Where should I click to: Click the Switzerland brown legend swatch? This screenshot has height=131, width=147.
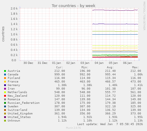click(5, 110)
